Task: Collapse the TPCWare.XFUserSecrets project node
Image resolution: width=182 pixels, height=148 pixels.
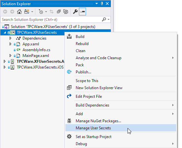Action: click(x=5, y=32)
